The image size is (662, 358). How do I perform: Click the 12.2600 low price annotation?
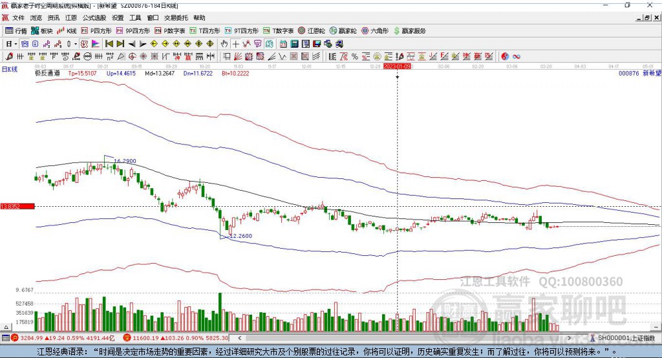click(240, 236)
